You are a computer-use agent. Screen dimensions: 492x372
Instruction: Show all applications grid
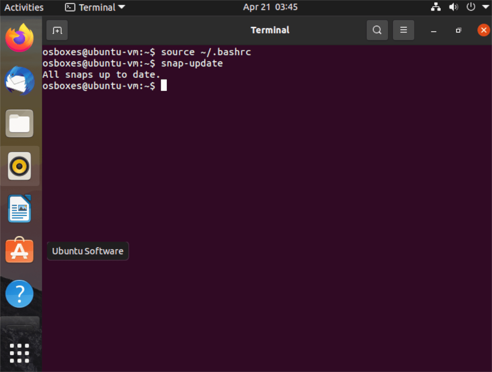tap(20, 352)
